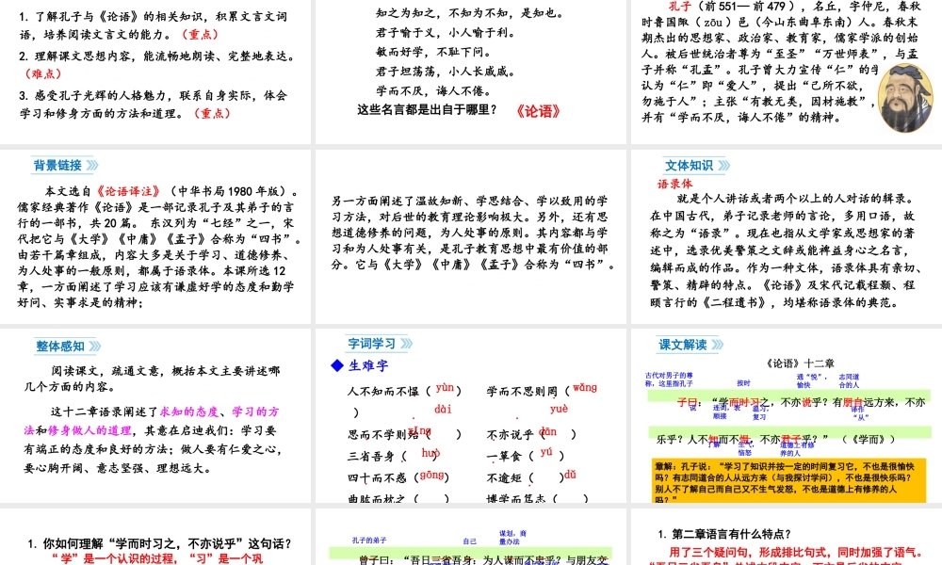The width and height of the screenshot is (942, 565).
Task: Select the line 知之为知之，不知为不知，是知也
Action: tap(470, 12)
